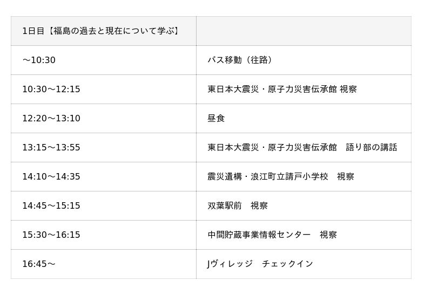This screenshot has height=295, width=432.
Task: Click Jヴィレッジ チェックイン entry
Action: [303, 264]
